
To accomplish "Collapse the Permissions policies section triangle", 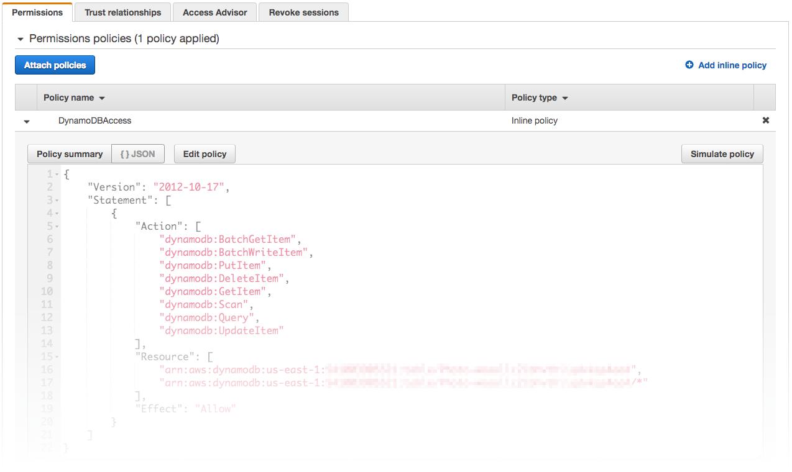I will 21,39.
